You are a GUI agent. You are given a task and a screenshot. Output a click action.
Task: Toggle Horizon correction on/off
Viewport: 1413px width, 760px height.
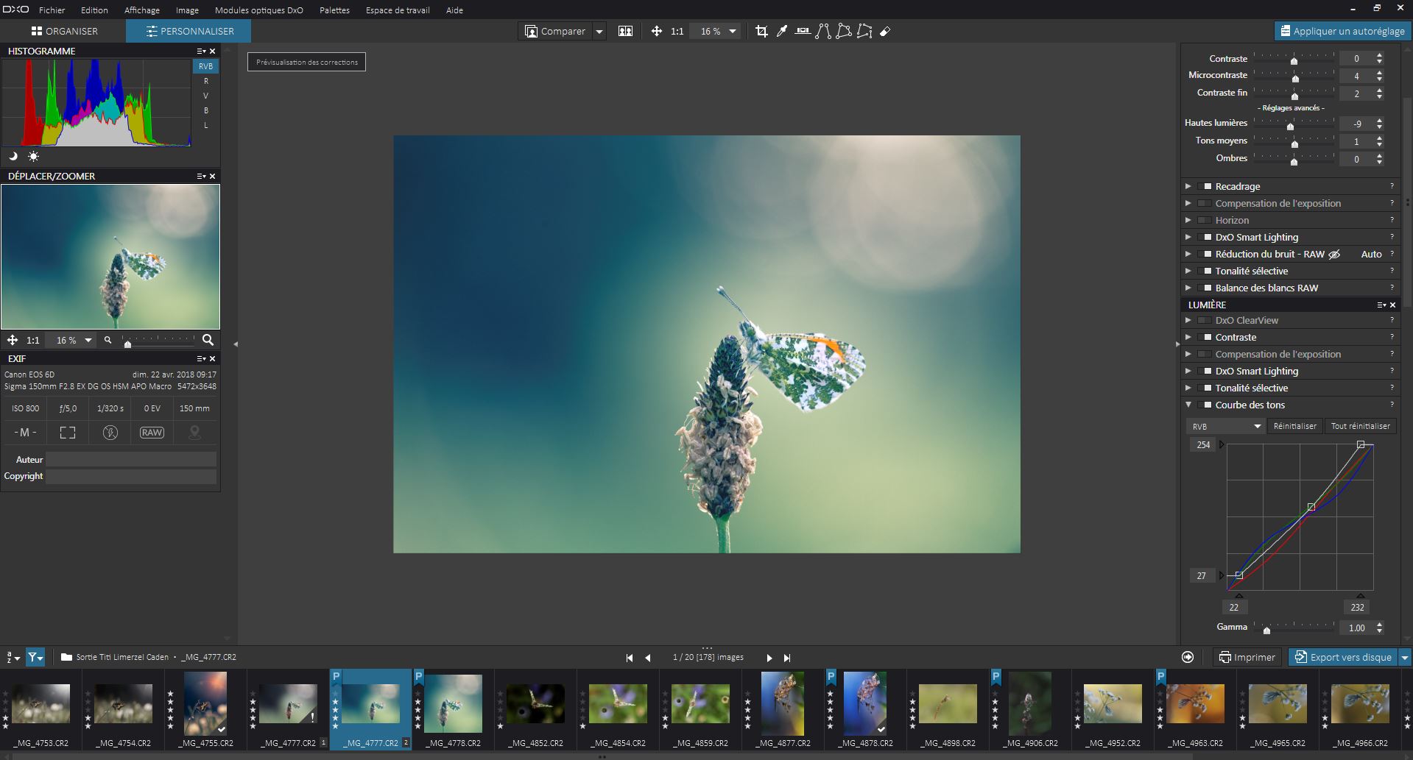1205,220
